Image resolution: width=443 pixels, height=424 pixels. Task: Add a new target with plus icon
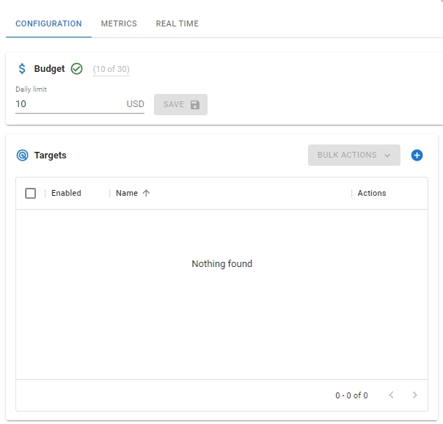point(417,155)
